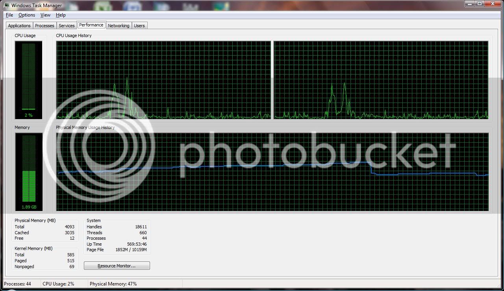Click the Resource Monitor button
The image size is (504, 291).
pos(117,266)
